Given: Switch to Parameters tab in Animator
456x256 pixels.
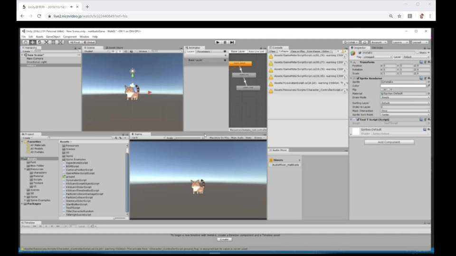Looking at the screenshot, I should click(203, 51).
